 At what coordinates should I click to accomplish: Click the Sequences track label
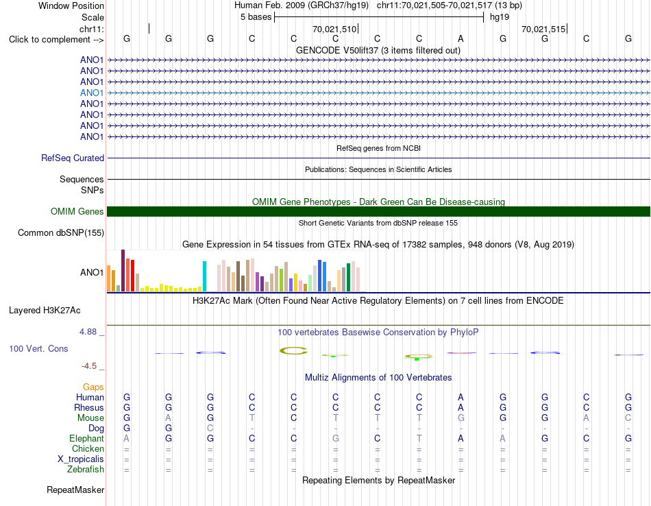(82, 179)
